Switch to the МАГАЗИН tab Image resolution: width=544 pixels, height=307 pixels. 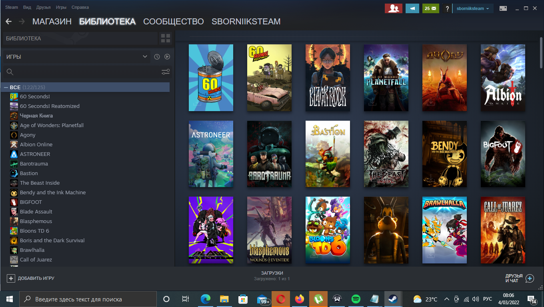tap(52, 22)
